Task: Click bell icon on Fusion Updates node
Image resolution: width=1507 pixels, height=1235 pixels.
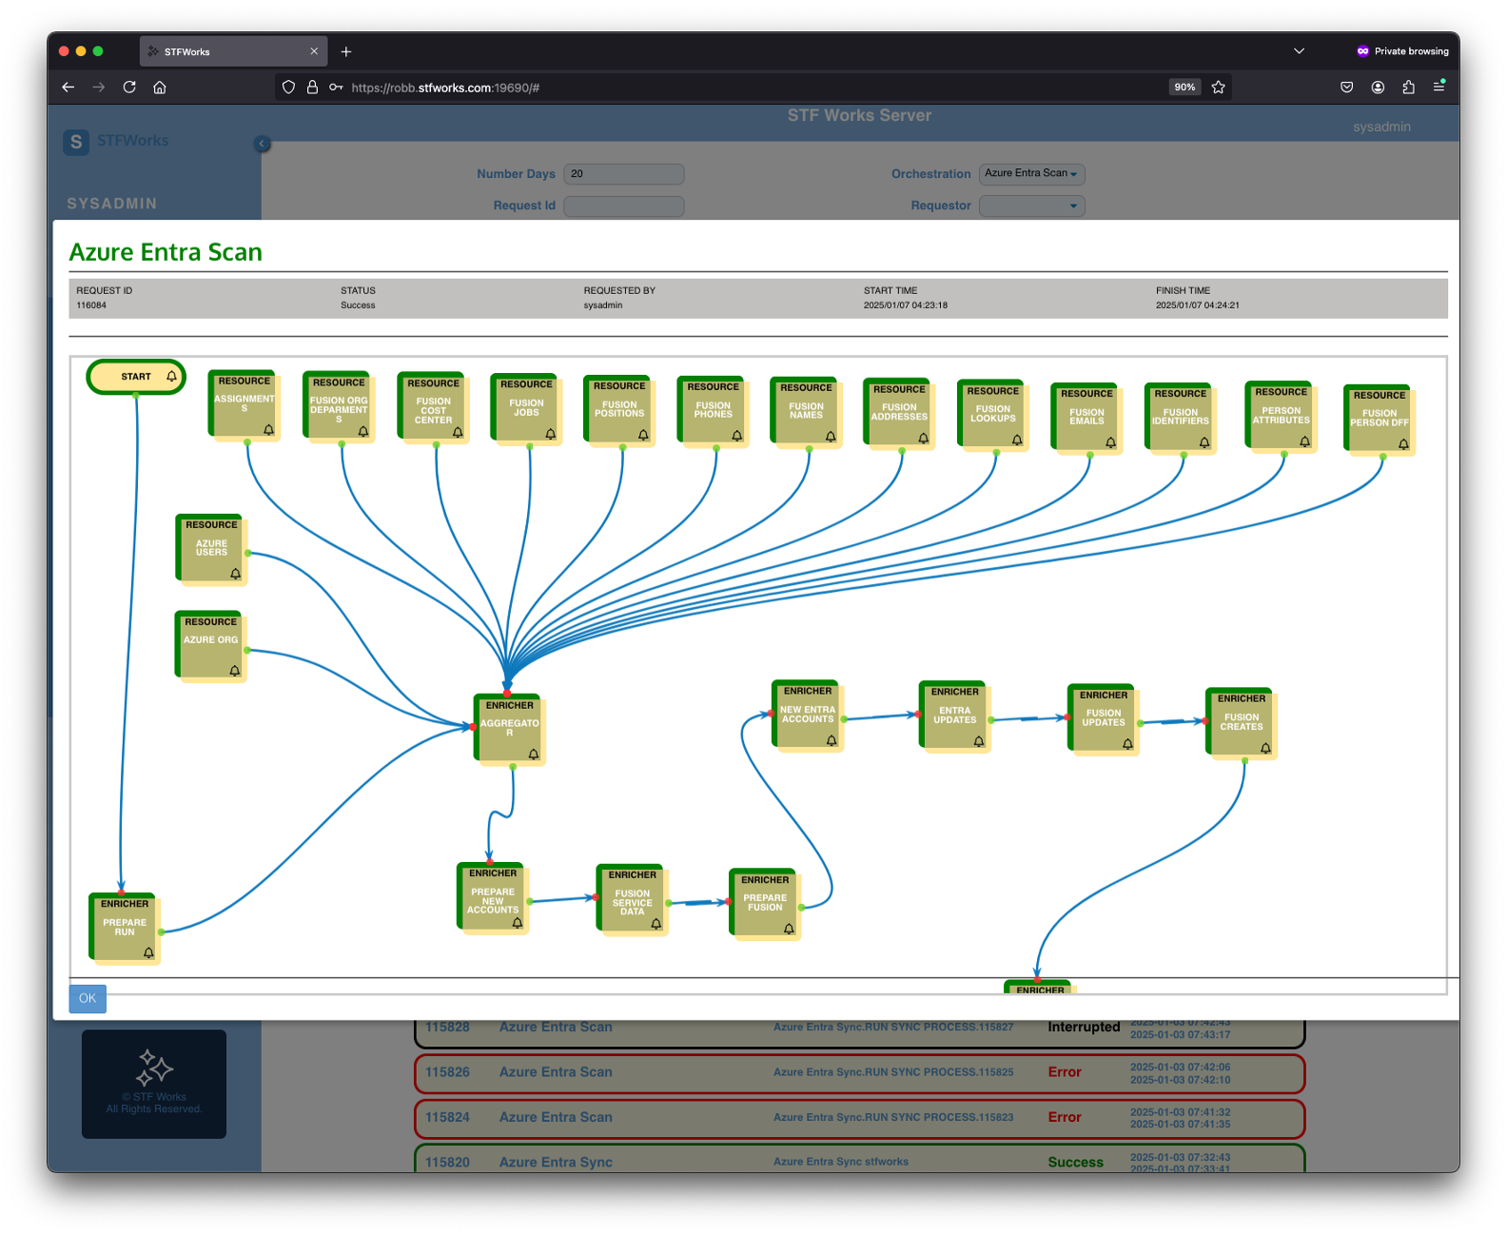Action: coord(1127,744)
